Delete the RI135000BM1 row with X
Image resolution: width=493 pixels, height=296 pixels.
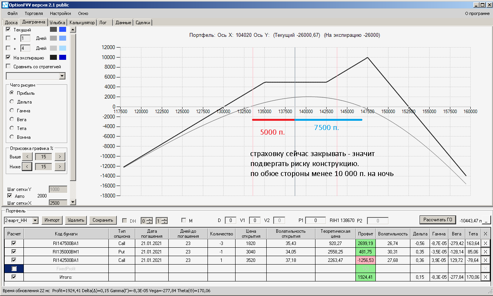click(485, 252)
